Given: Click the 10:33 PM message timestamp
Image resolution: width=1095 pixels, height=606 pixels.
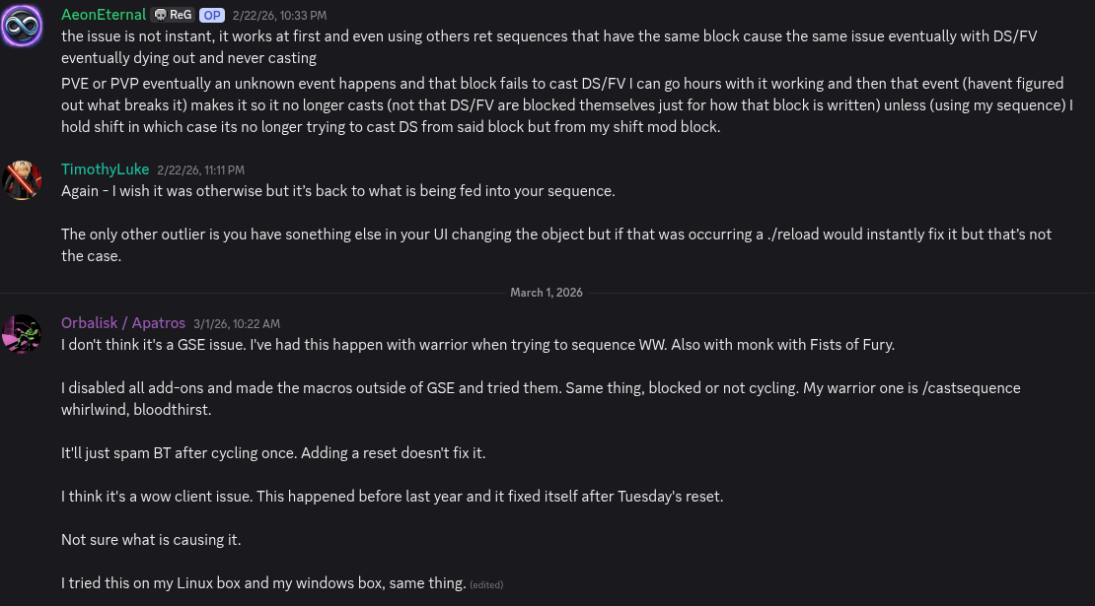Looking at the screenshot, I should pos(279,16).
